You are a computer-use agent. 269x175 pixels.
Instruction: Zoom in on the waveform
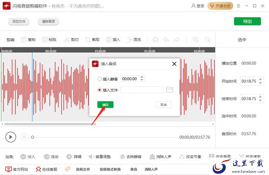click(x=195, y=39)
